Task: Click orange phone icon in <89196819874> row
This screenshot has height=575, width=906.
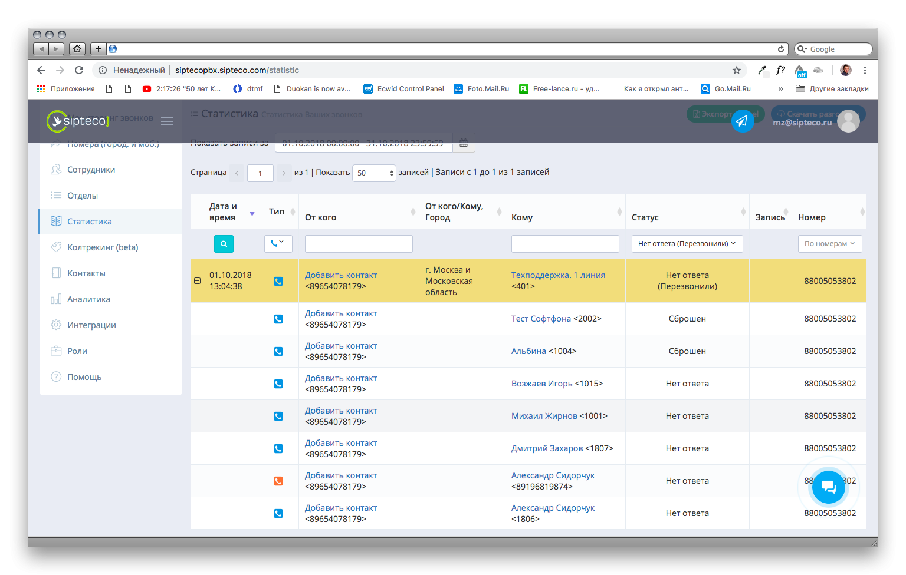Action: (x=278, y=481)
